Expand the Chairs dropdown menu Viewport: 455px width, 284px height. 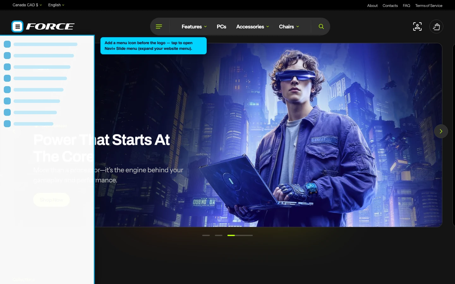coord(289,27)
